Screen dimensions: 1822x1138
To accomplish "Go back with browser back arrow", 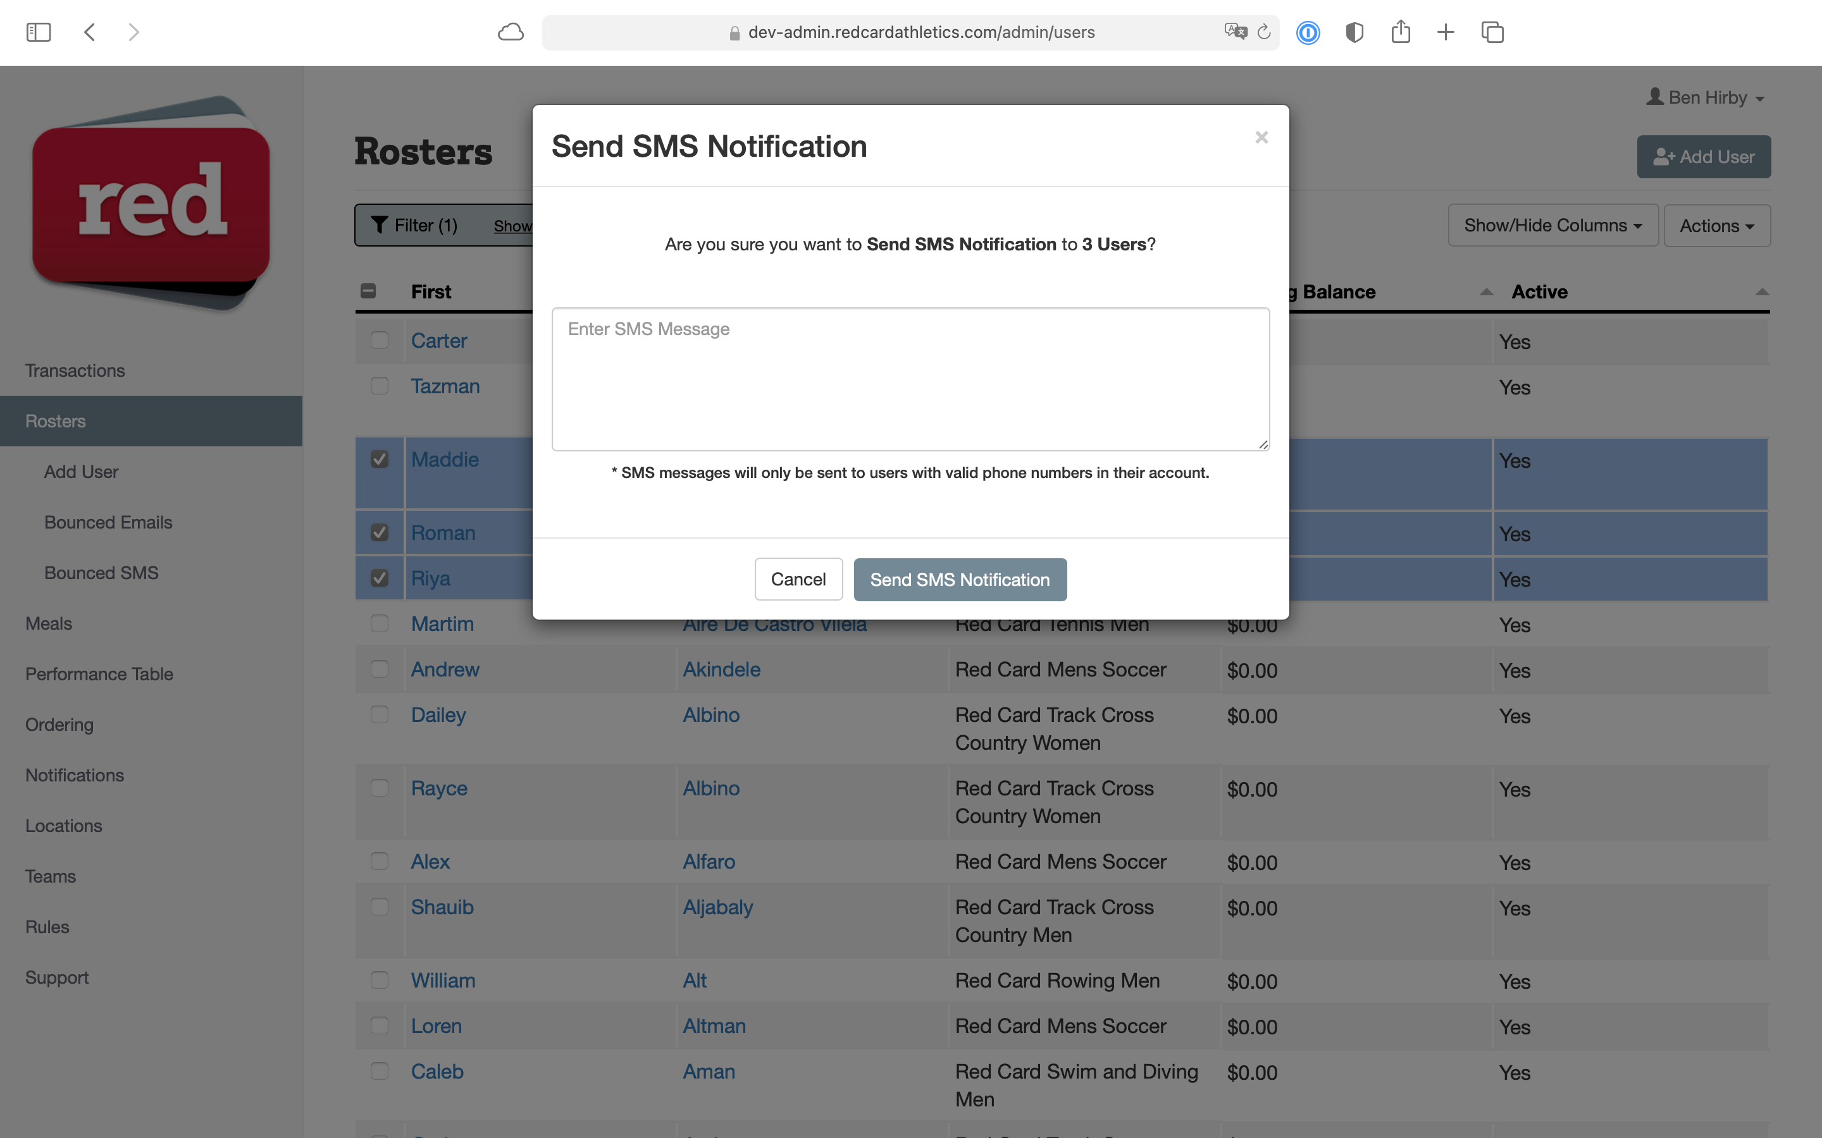I will (90, 32).
